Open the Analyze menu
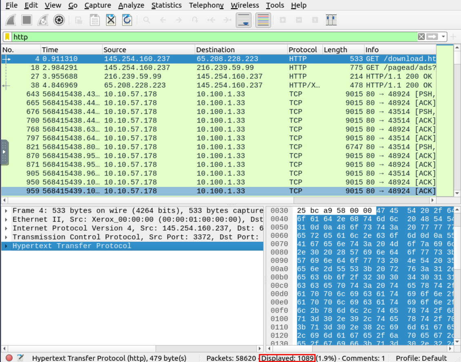 131,5
